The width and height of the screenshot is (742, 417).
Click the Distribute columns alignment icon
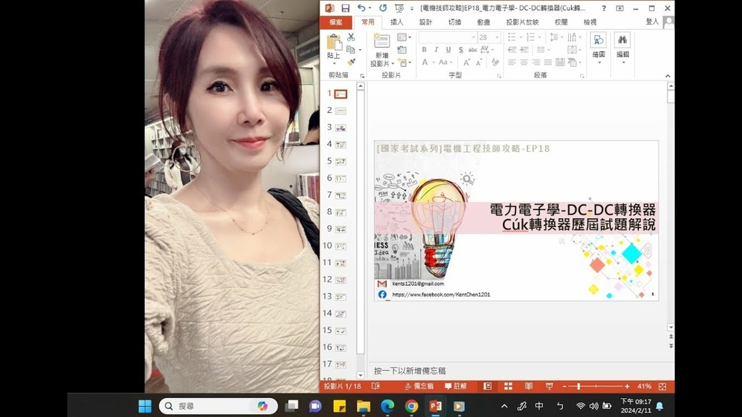(560, 62)
